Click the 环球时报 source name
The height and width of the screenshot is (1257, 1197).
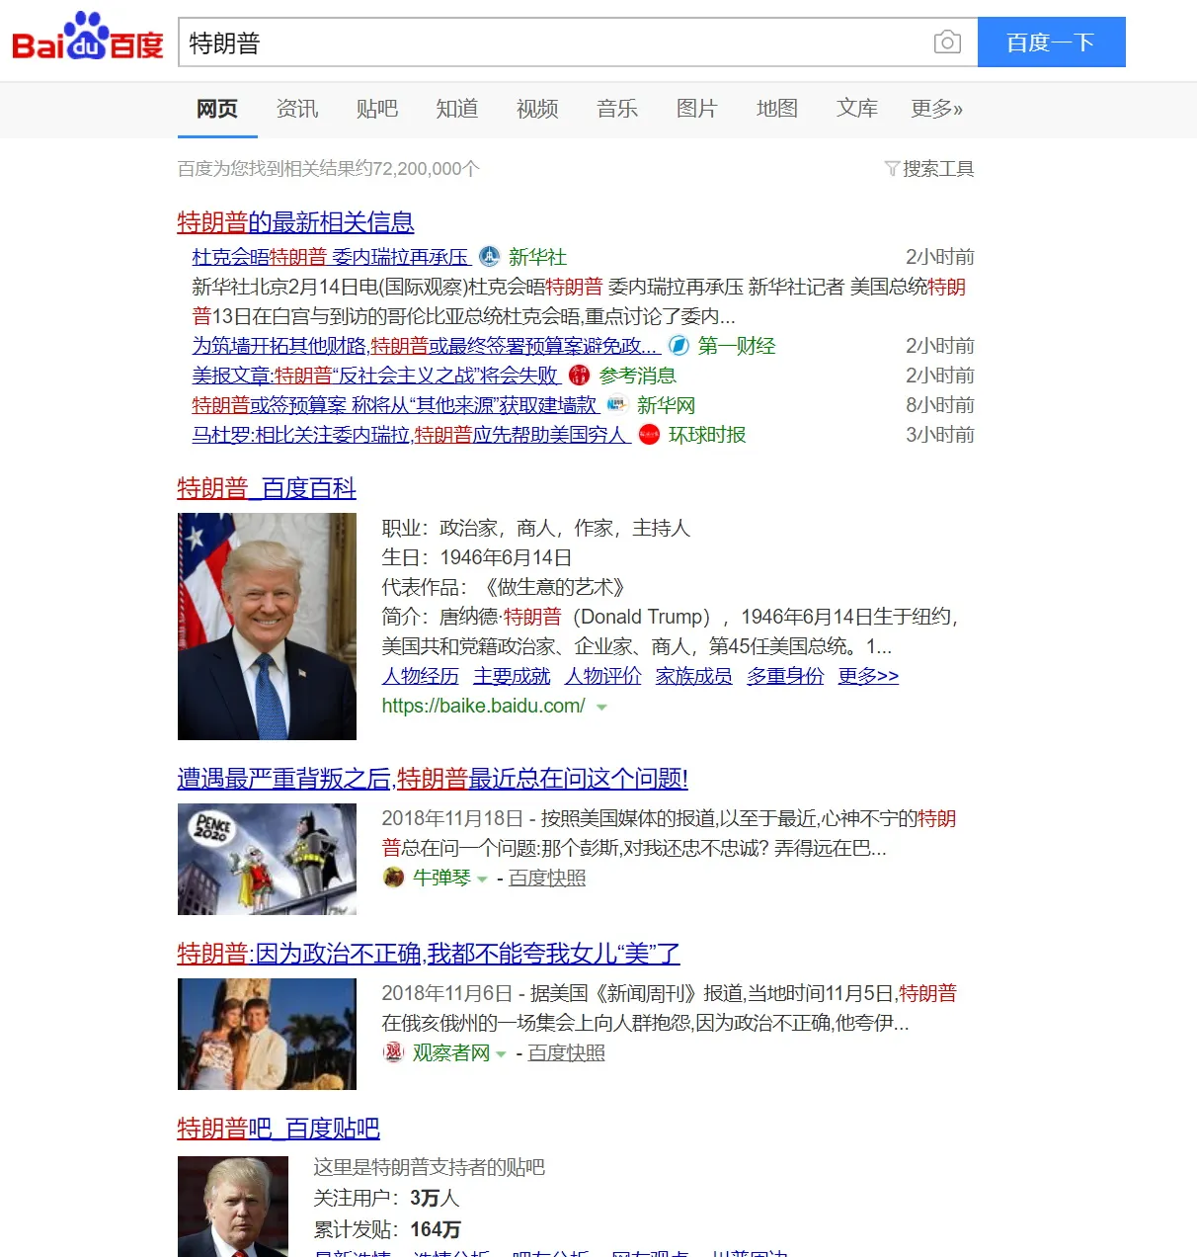point(707,435)
